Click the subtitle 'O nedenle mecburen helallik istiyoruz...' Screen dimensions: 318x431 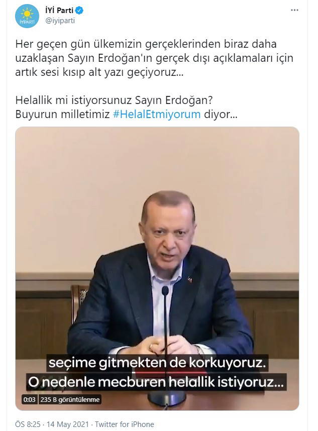(x=156, y=382)
